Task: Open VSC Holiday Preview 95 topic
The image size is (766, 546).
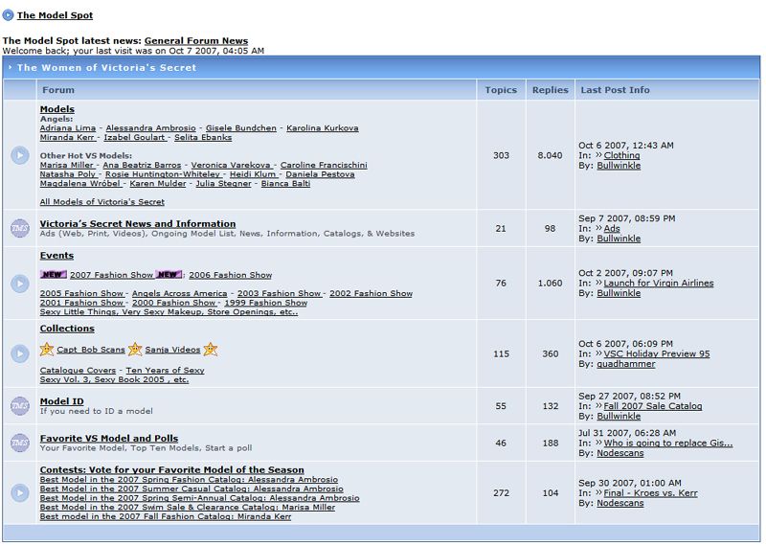Action: click(x=657, y=353)
